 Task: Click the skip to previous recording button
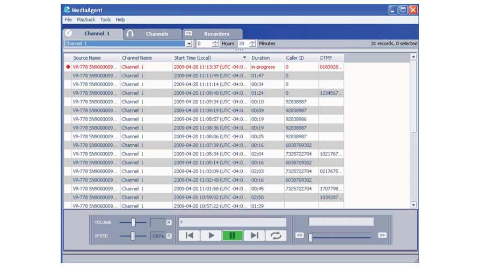click(x=189, y=236)
